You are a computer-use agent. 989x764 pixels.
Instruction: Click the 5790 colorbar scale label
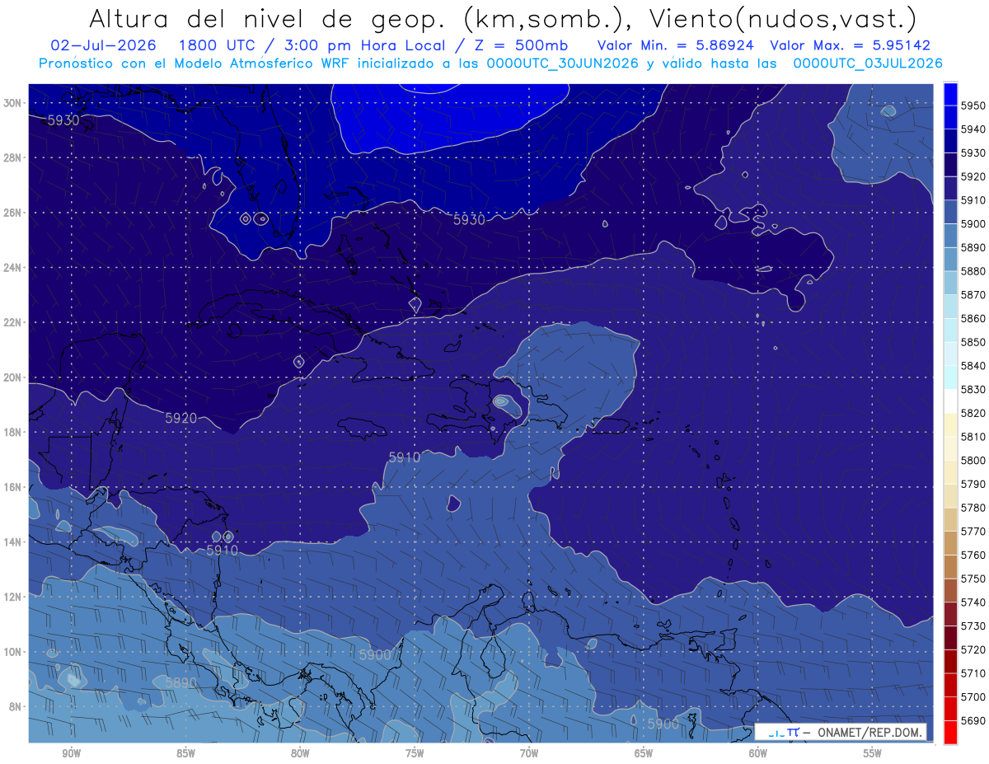pyautogui.click(x=973, y=484)
